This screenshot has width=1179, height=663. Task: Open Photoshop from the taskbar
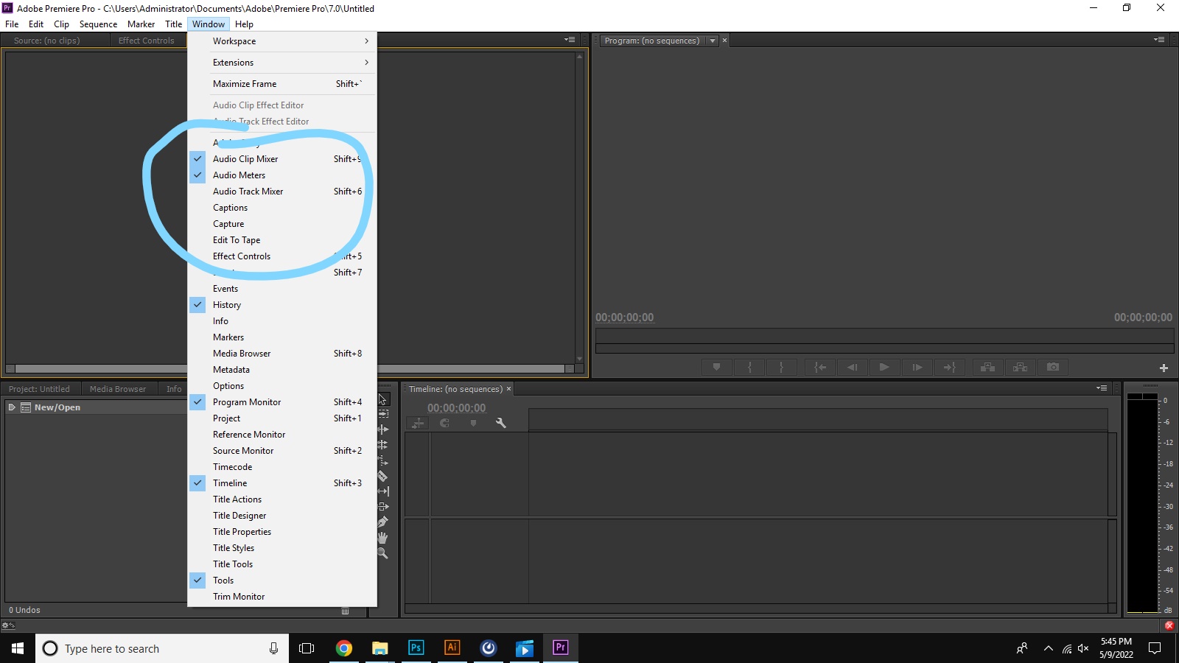point(416,648)
